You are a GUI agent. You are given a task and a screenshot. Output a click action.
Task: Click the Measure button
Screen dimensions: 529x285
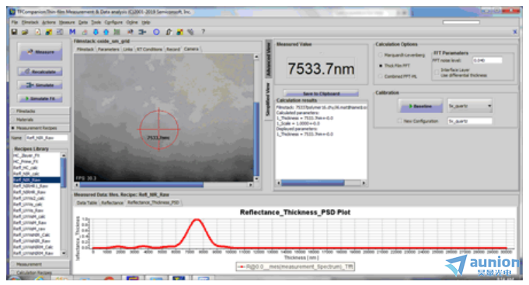click(x=40, y=52)
